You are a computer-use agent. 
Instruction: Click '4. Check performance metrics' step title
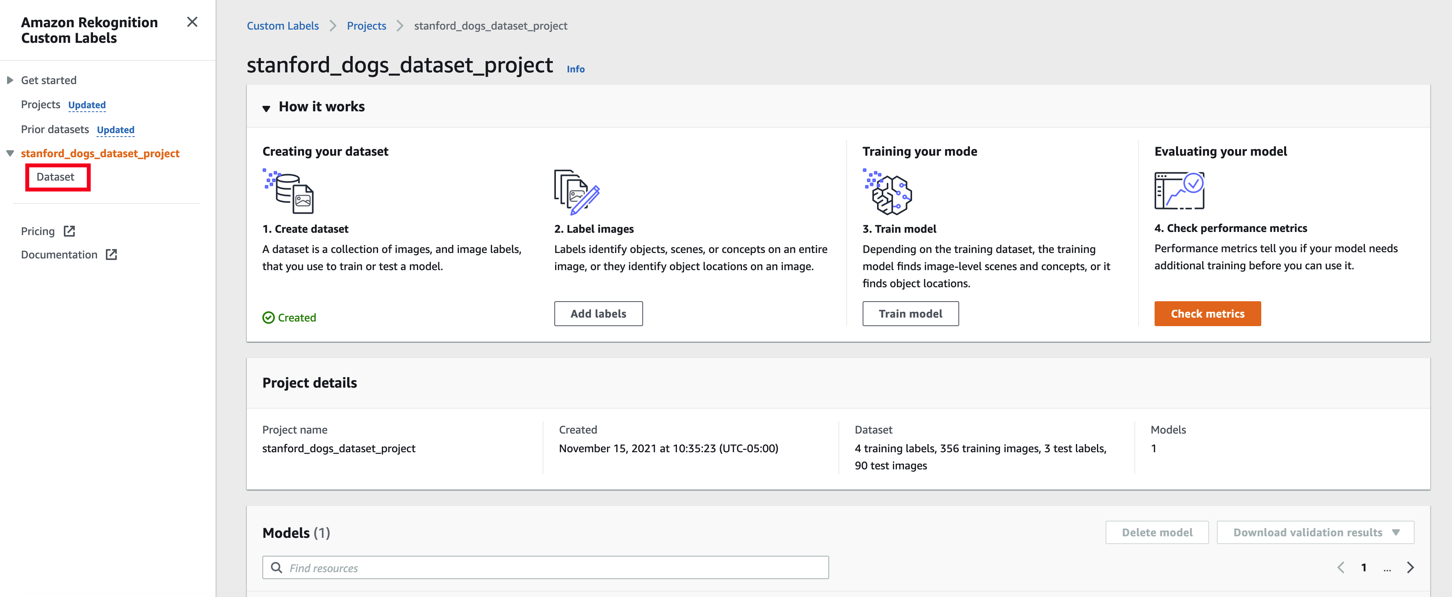[x=1231, y=228]
